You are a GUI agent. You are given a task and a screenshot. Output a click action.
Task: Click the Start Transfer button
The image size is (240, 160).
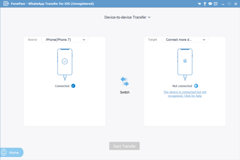tap(124, 146)
